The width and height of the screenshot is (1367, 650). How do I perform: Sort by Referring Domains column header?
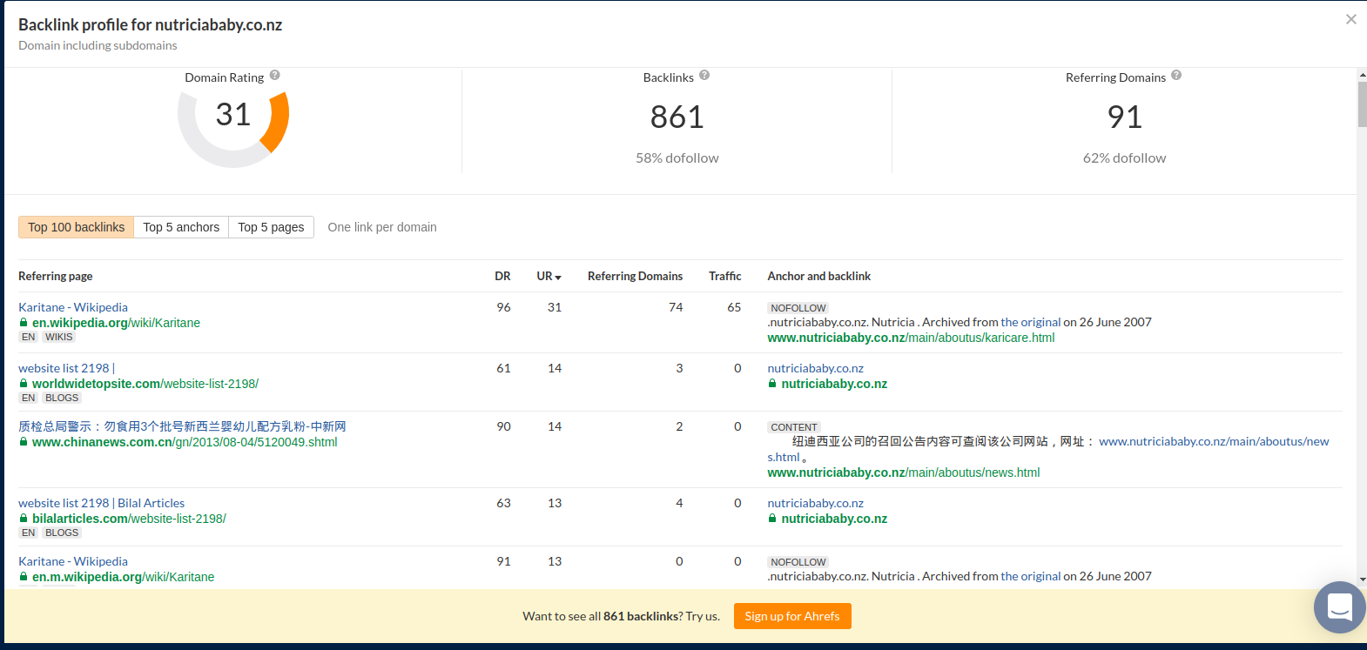[635, 276]
